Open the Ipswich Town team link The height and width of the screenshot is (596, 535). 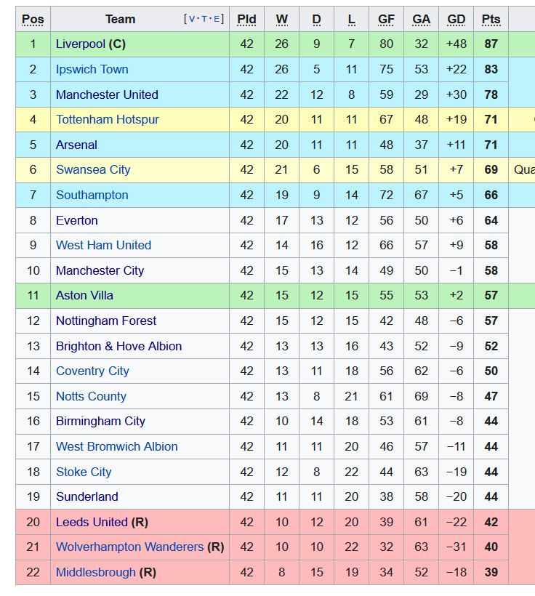[92, 70]
